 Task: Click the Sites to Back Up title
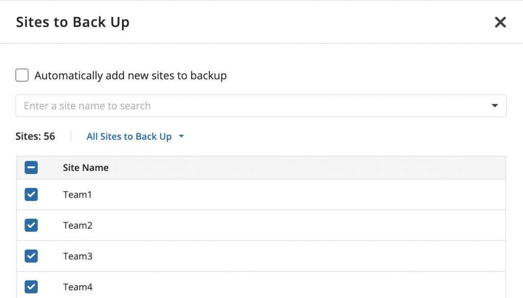pos(72,22)
